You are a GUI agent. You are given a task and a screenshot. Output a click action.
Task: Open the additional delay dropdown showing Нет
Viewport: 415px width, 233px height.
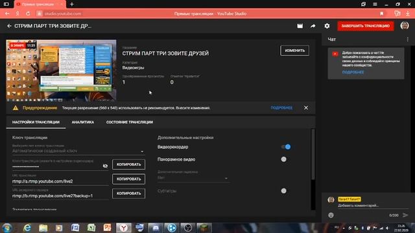point(193,178)
